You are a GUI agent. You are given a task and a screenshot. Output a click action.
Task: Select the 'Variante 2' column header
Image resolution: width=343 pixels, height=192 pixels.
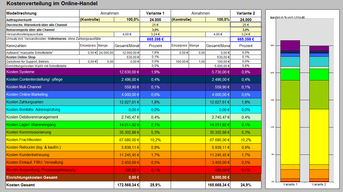click(246, 13)
